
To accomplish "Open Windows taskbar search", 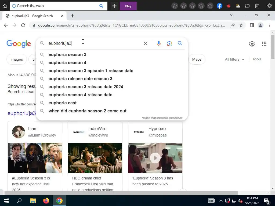I will coord(19,201).
